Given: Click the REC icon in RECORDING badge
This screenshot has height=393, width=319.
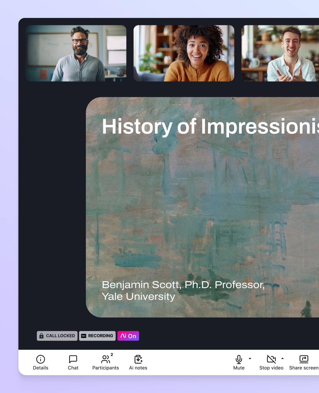Looking at the screenshot, I should tap(84, 336).
